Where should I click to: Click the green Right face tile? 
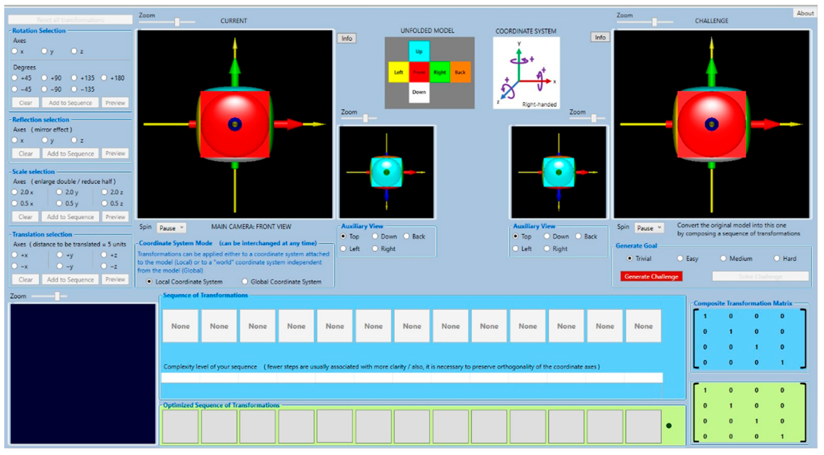point(440,72)
